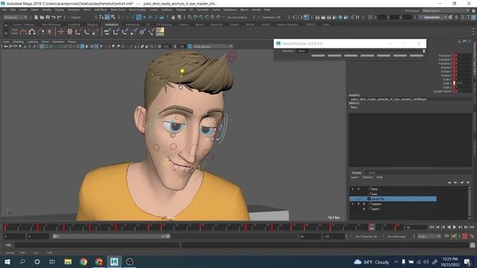This screenshot has height=268, width=477.
Task: Open the No Anim Layer dropdown
Action: [x=397, y=237]
